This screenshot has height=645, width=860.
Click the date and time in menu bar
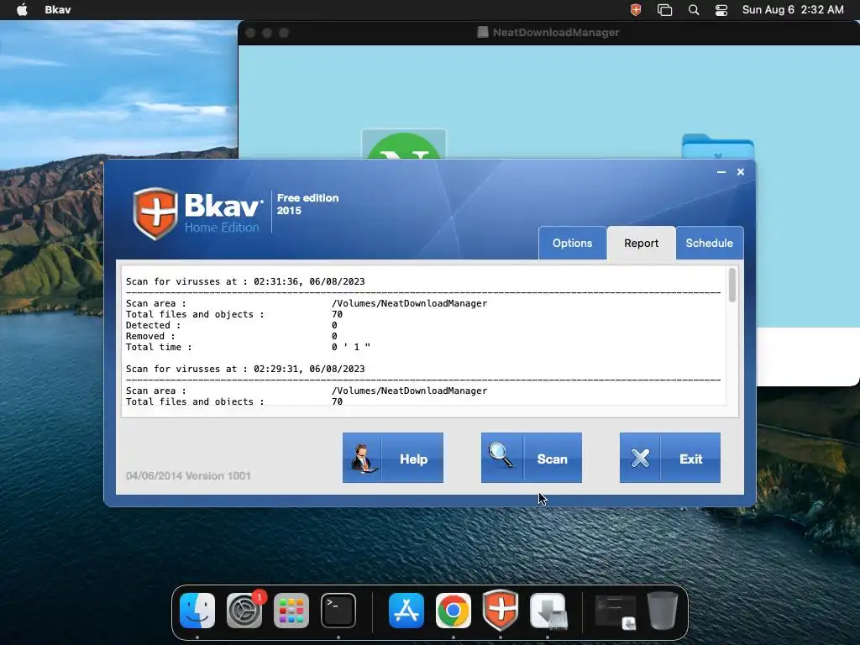pyautogui.click(x=793, y=10)
